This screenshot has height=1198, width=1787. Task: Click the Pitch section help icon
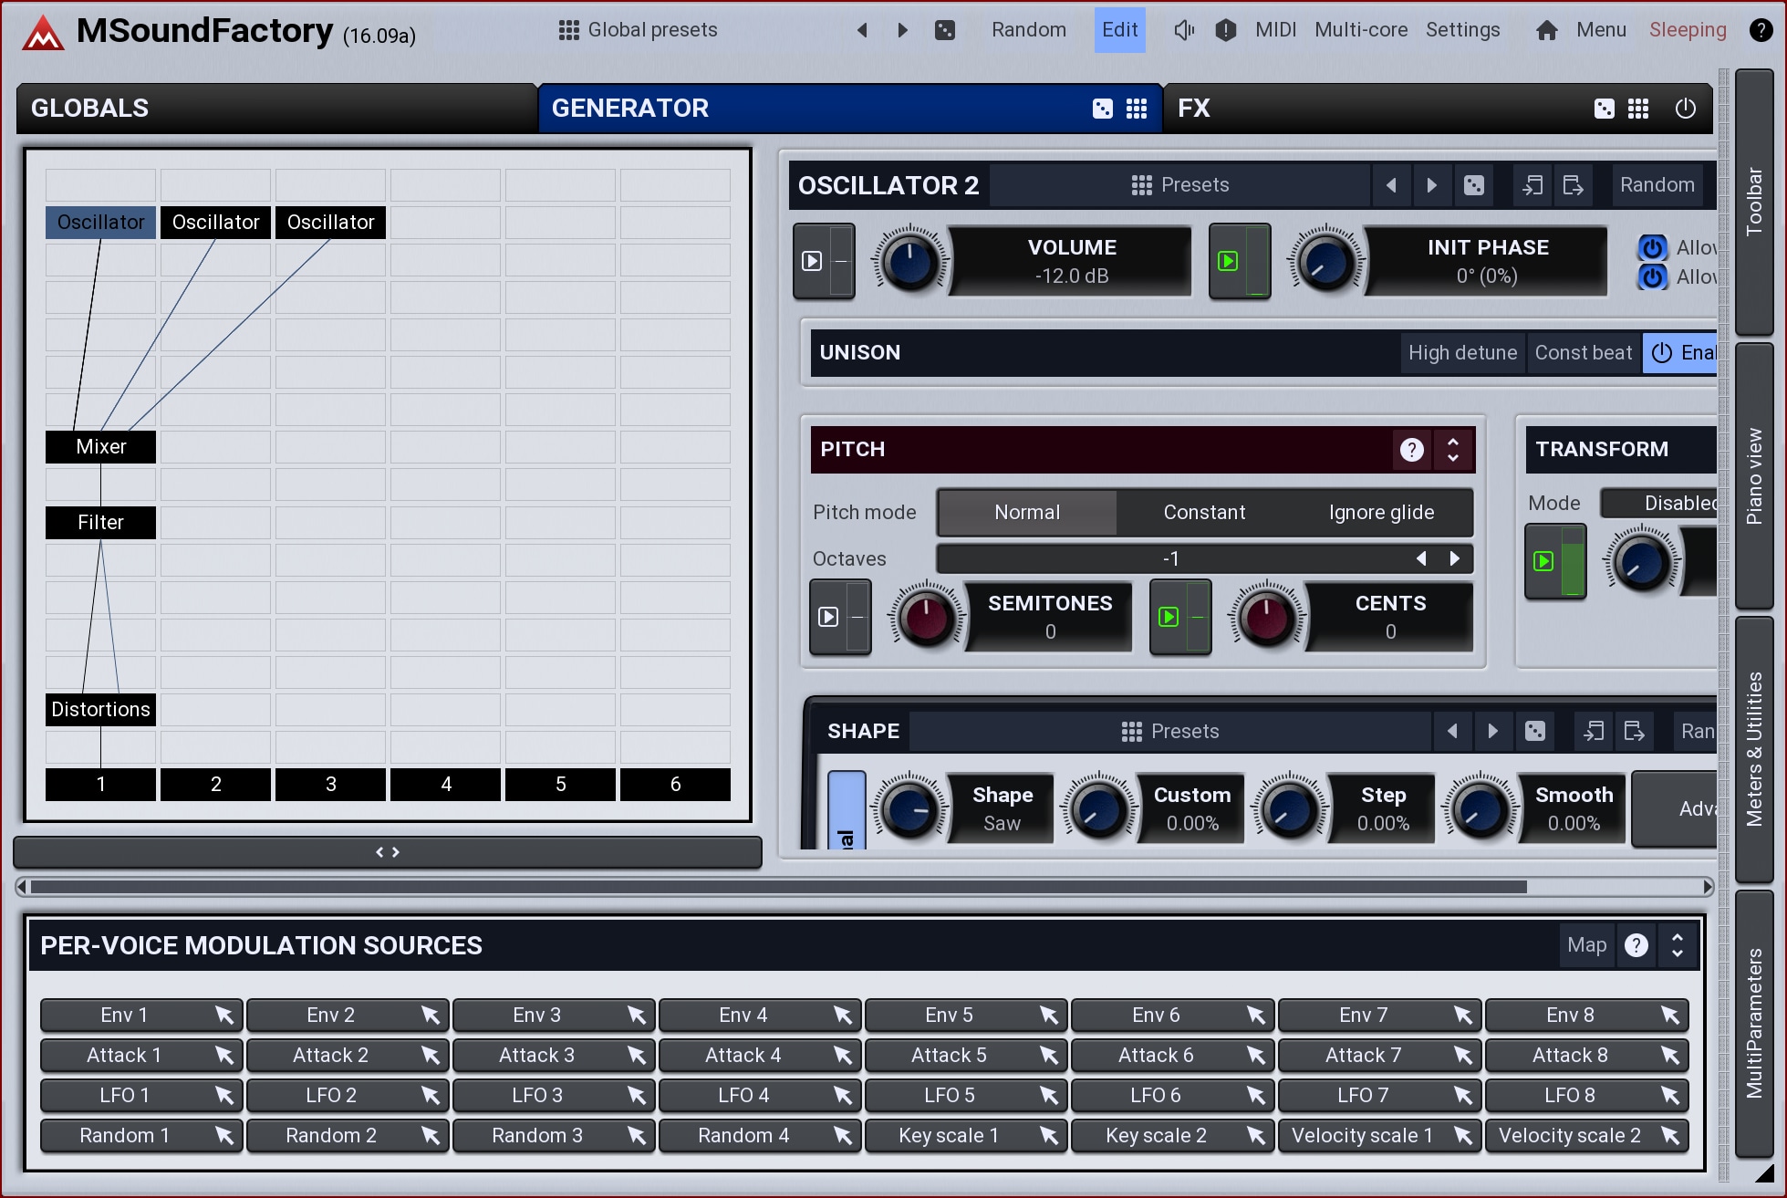1411,449
